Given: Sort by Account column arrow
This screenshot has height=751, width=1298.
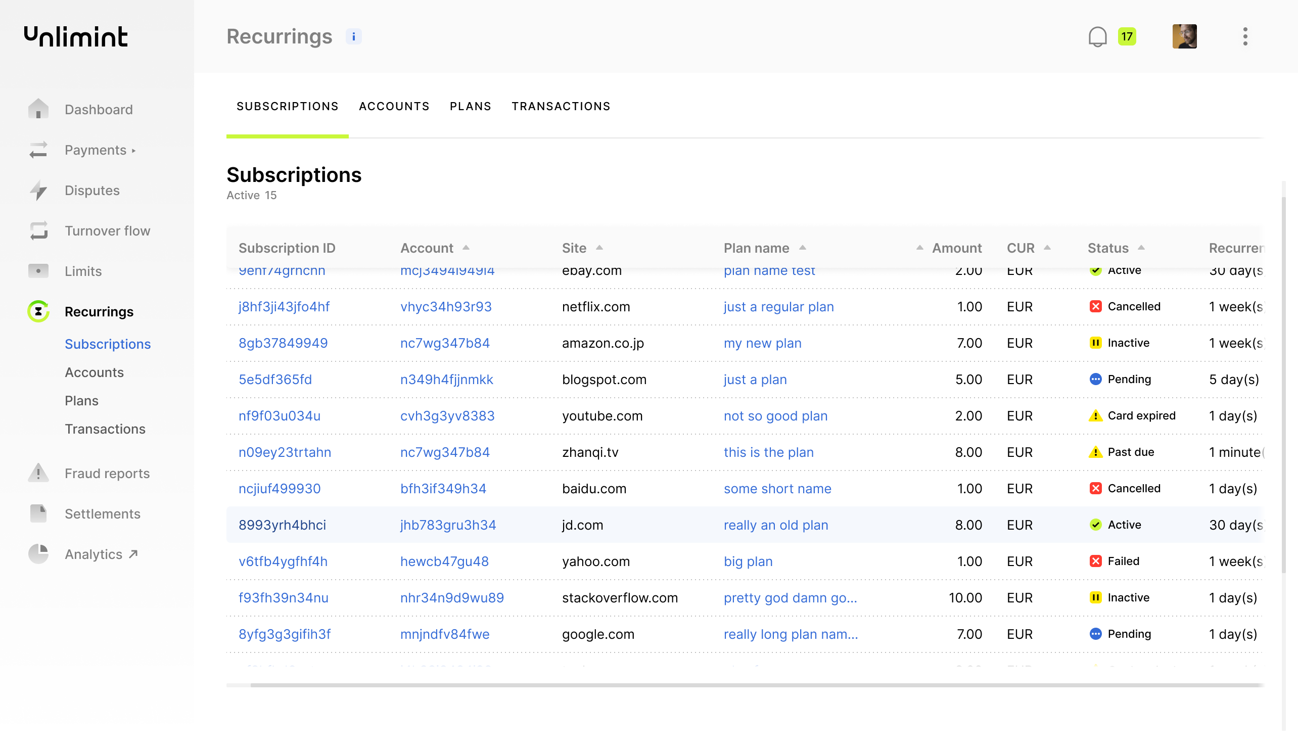Looking at the screenshot, I should pyautogui.click(x=466, y=248).
